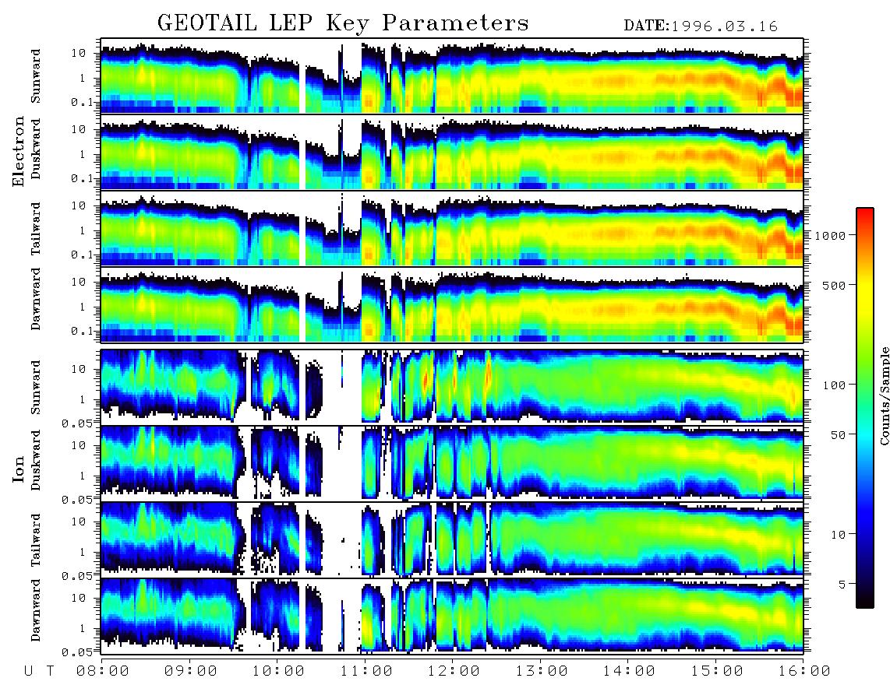This screenshot has height=685, width=890.
Task: Click the "U T" axis label
Action: point(39,671)
